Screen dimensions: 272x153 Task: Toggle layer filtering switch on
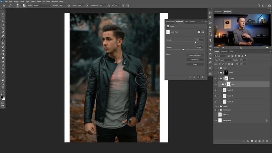(x=246, y=56)
